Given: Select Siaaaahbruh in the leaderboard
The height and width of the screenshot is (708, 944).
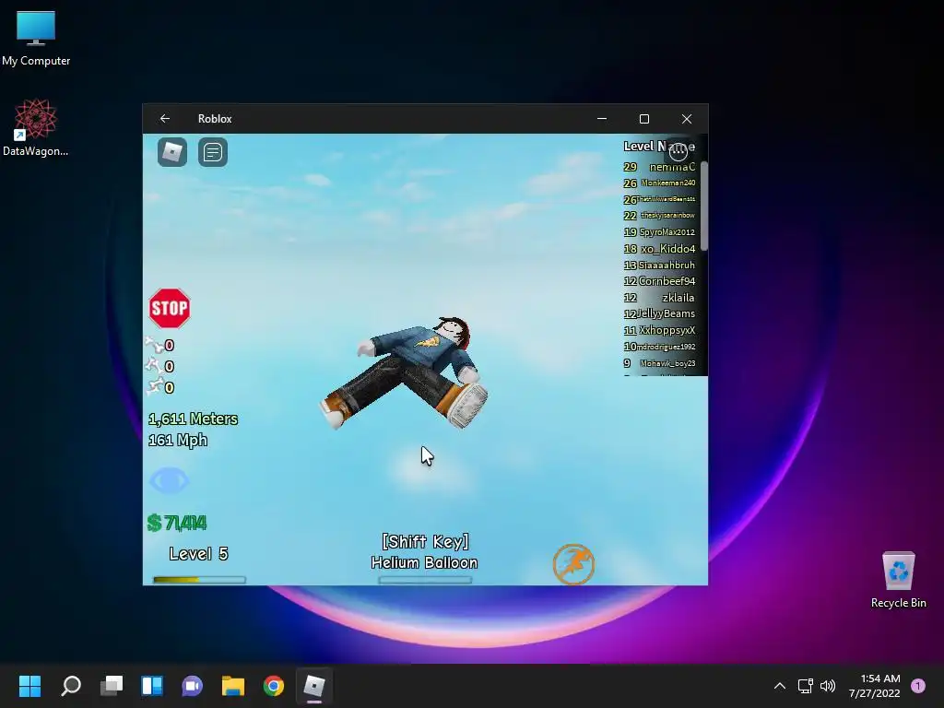Looking at the screenshot, I should (x=667, y=265).
